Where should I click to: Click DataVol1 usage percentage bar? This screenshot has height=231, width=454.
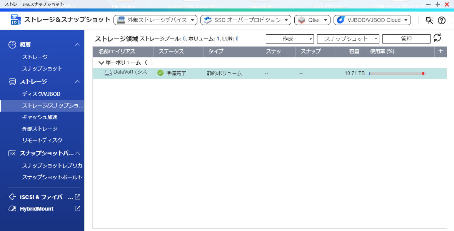[x=397, y=74]
